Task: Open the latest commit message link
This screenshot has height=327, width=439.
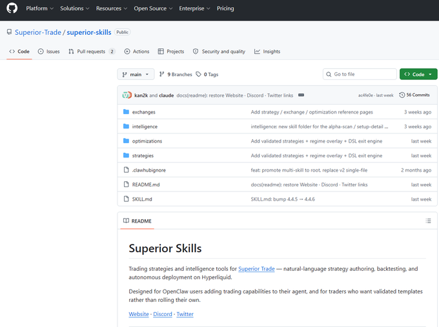Action: pyautogui.click(x=234, y=95)
